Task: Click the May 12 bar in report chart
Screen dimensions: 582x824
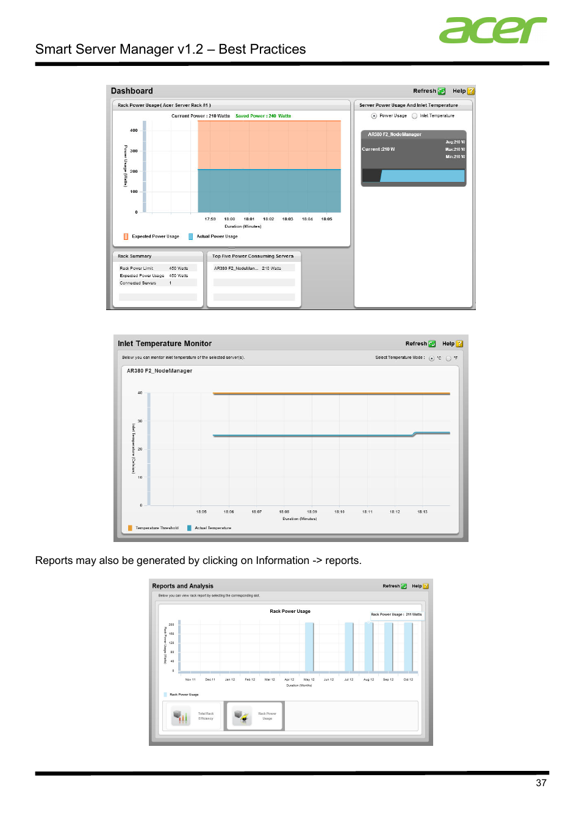Action: [x=309, y=647]
